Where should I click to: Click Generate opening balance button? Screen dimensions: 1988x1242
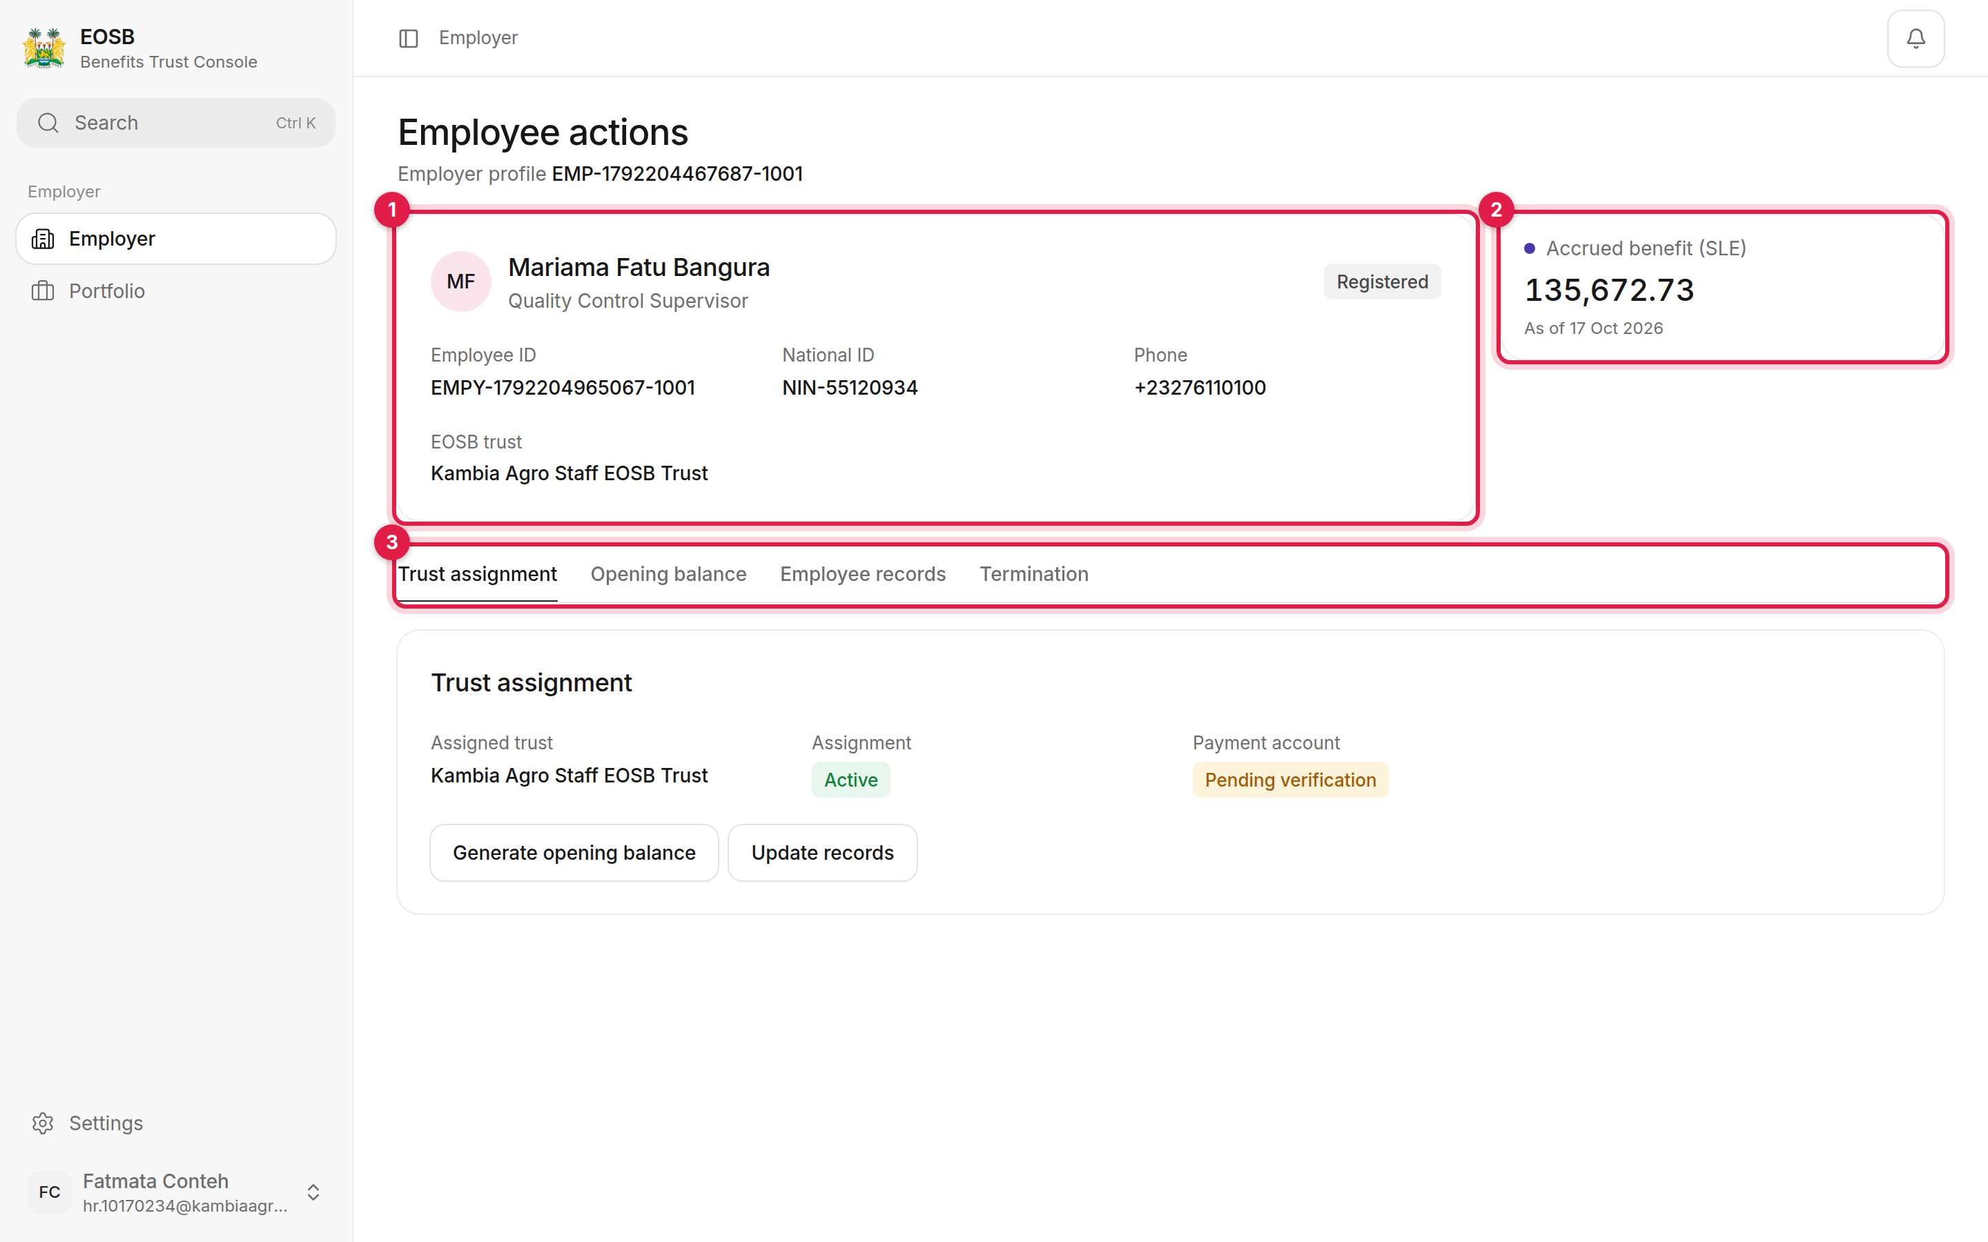coord(574,853)
